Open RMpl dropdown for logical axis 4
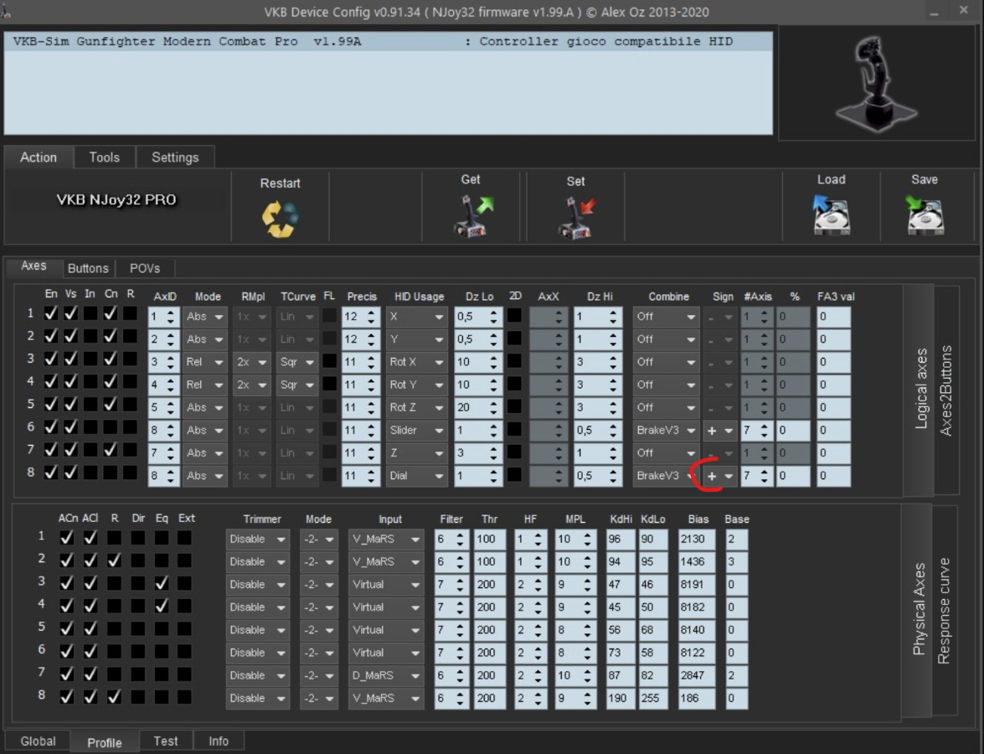This screenshot has width=984, height=754. 251,385
